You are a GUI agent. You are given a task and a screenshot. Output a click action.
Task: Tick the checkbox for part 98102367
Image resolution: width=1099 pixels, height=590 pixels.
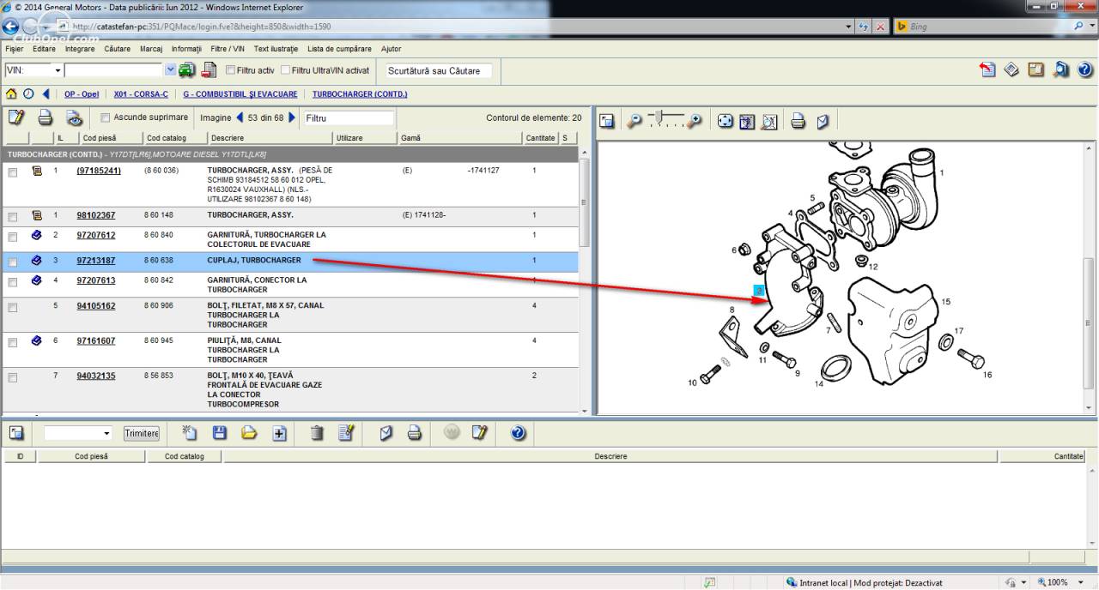[12, 216]
